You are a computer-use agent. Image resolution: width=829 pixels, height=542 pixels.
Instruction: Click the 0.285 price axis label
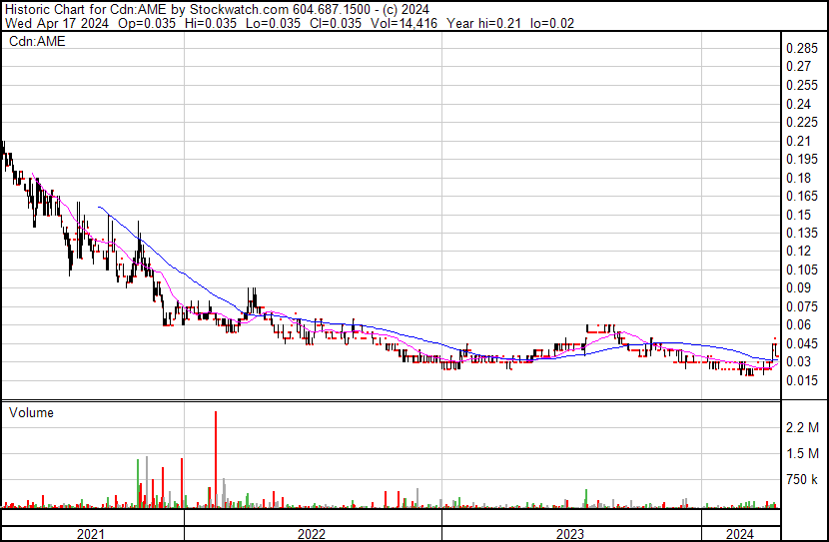coord(802,49)
